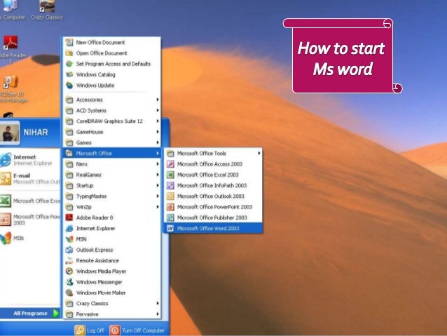The height and width of the screenshot is (336, 447).
Task: Expand the Games submenu arrow
Action: 158,142
